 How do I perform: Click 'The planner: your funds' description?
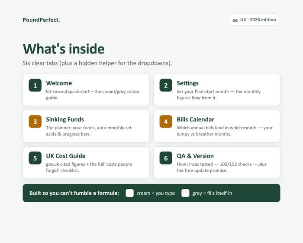click(x=90, y=131)
